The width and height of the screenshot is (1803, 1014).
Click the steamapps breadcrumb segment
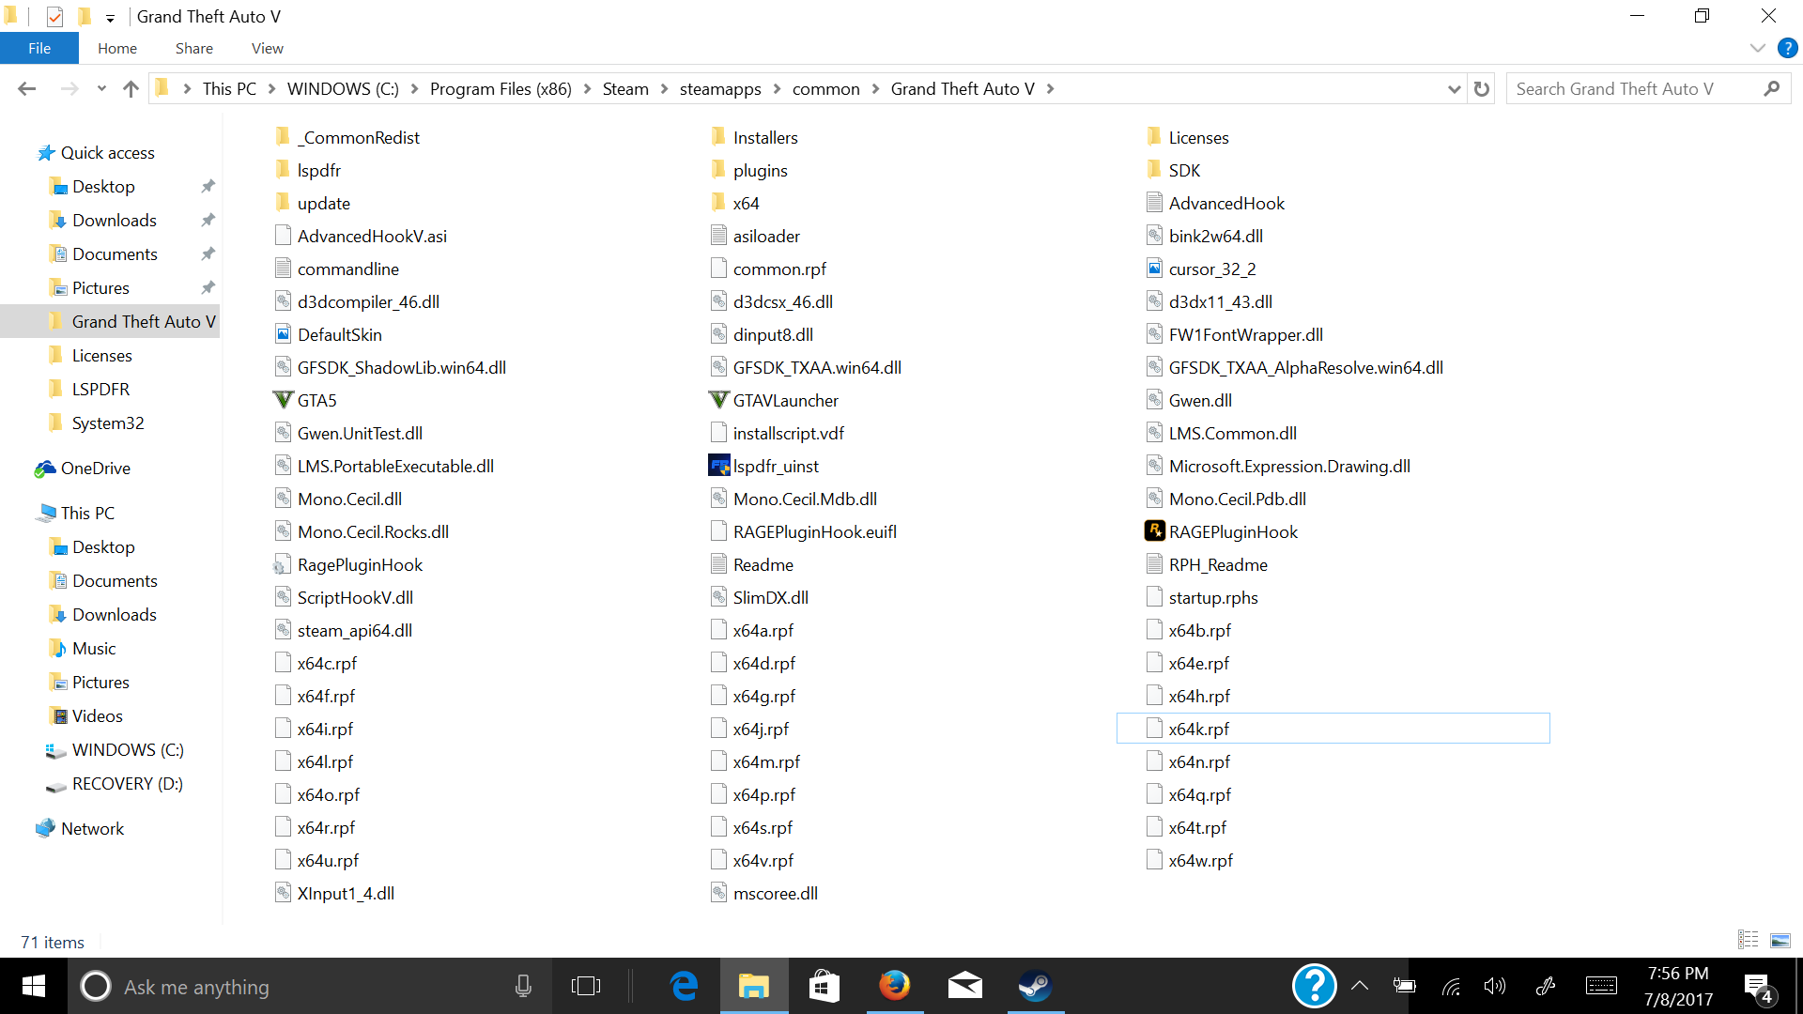(719, 89)
